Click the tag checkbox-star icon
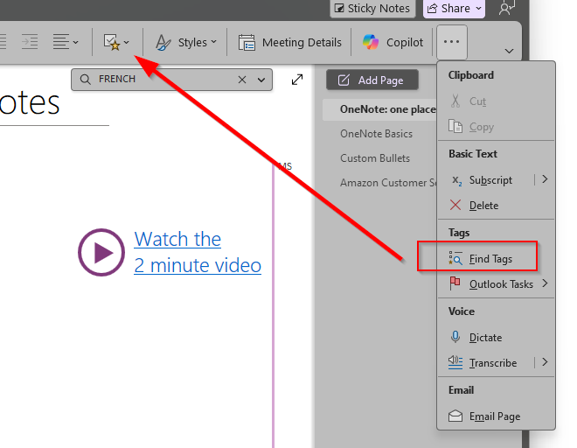This screenshot has height=448, width=577. point(112,42)
